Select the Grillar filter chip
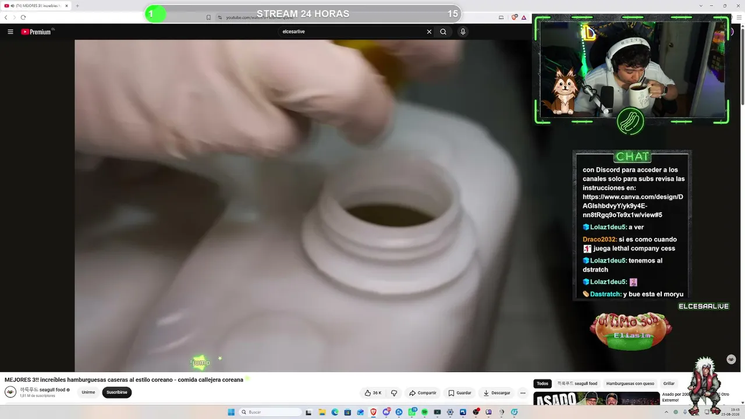The image size is (745, 419). pos(669,384)
